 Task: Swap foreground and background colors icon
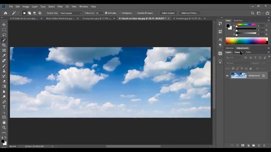[x=6, y=137]
